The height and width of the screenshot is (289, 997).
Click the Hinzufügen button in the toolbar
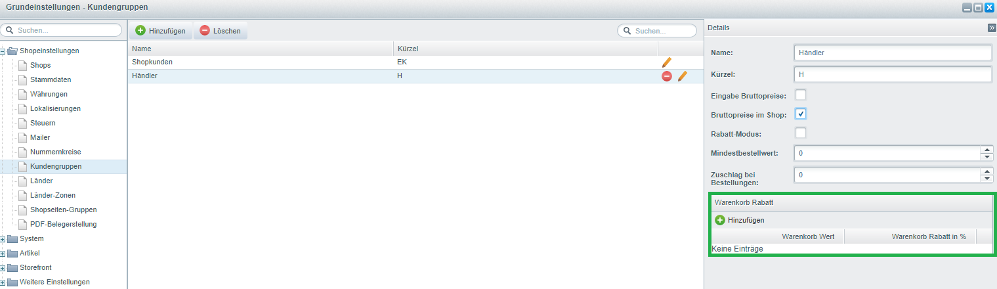(x=159, y=31)
